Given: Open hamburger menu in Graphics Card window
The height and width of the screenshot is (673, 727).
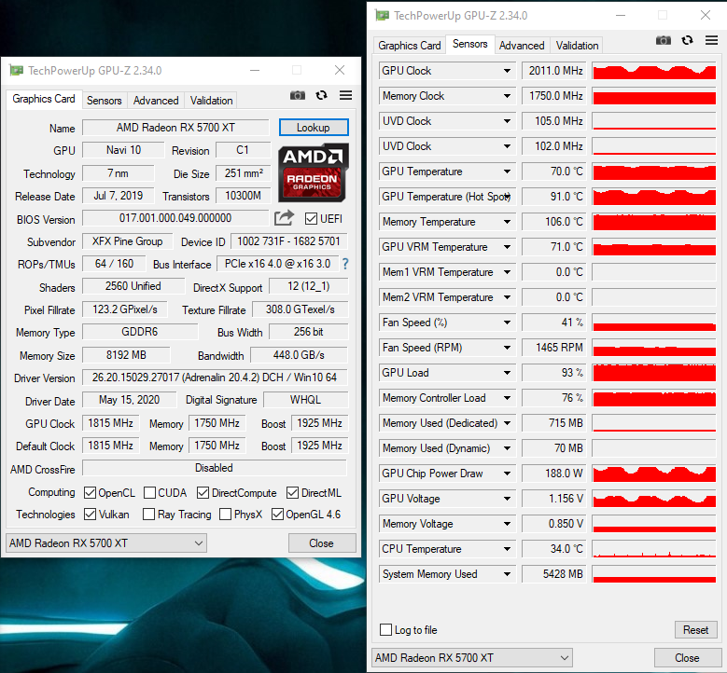Looking at the screenshot, I should [x=345, y=95].
